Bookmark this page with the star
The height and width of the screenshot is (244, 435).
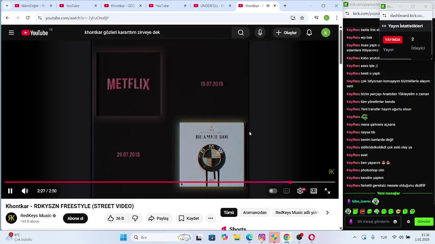302,18
